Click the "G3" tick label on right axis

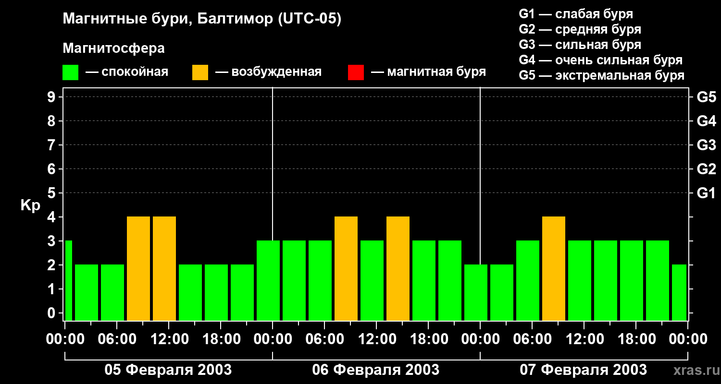tap(707, 145)
